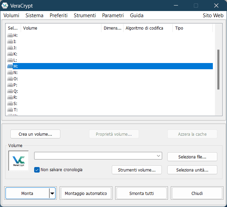Open the volume path combo box dropdown
This screenshot has height=207, width=227.
158,156
